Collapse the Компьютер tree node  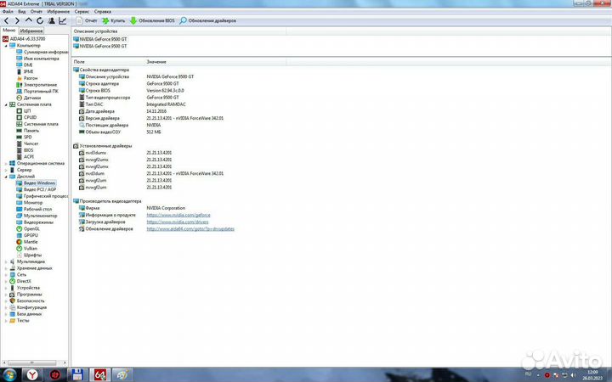pyautogui.click(x=6, y=46)
